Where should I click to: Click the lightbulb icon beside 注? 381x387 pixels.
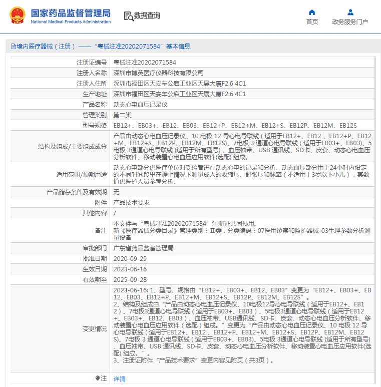coord(98,378)
